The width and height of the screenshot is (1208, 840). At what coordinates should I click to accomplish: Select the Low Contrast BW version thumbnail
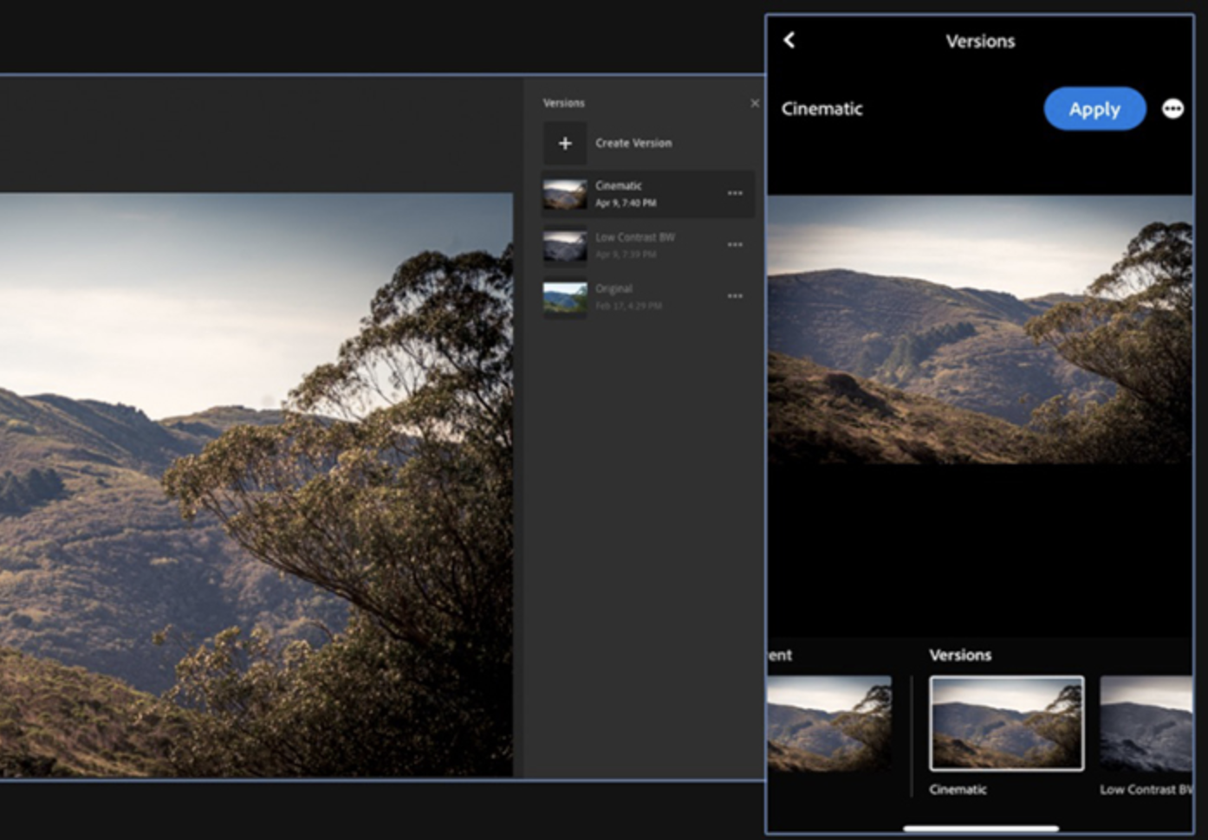point(565,246)
